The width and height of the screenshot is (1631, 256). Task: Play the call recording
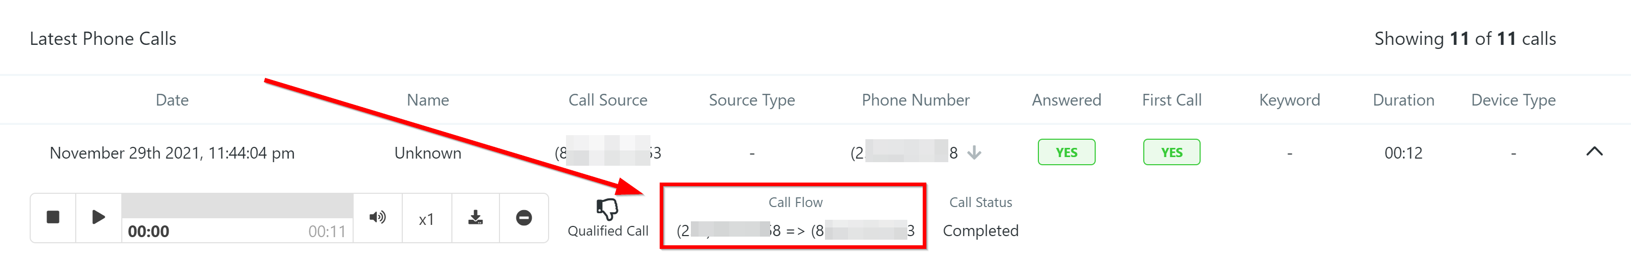click(98, 218)
